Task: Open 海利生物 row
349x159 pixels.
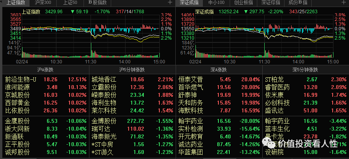Action: [132, 103]
